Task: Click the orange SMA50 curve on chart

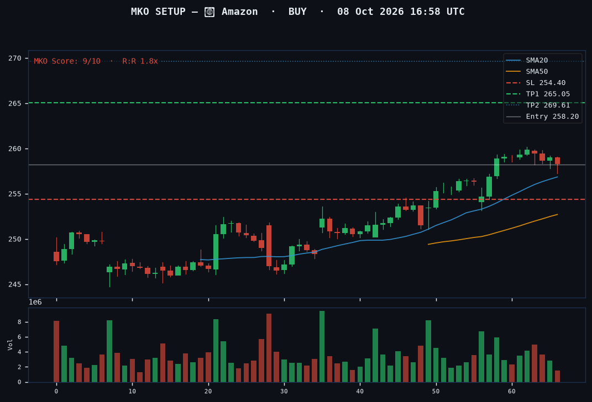Action: [493, 233]
